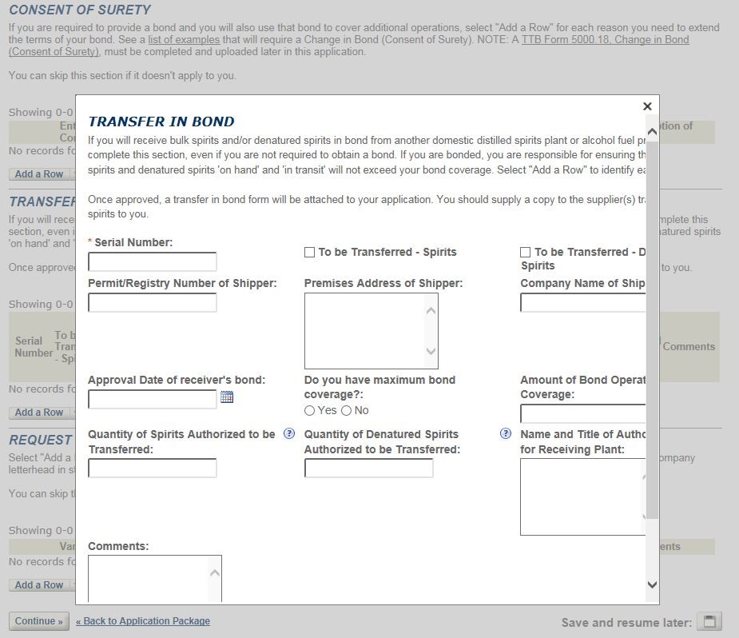Click dialog scrollbar down arrow
The height and width of the screenshot is (638, 739).
(652, 584)
